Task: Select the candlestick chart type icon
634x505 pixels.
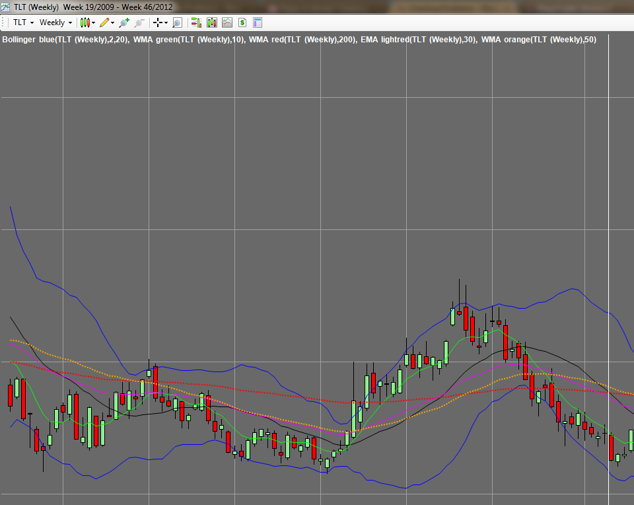Action: point(85,22)
